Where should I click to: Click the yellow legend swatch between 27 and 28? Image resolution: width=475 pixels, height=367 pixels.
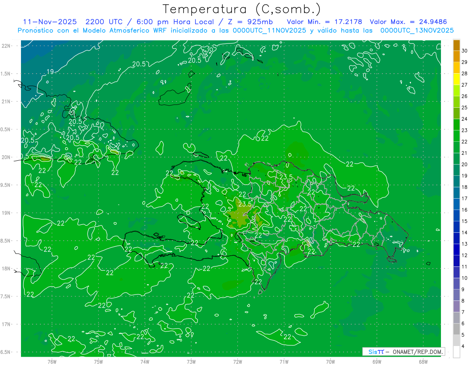[x=456, y=79]
